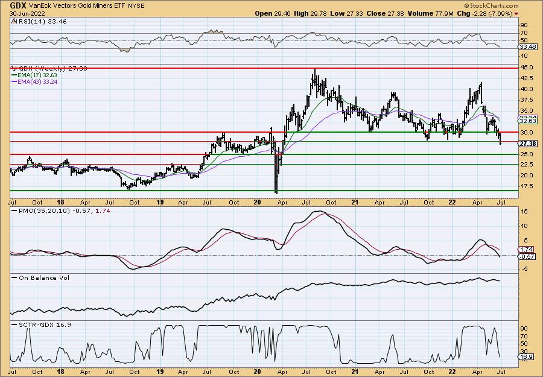Click the 17.5 price axis label
Image resolution: width=543 pixels, height=377 pixels.
[x=527, y=186]
